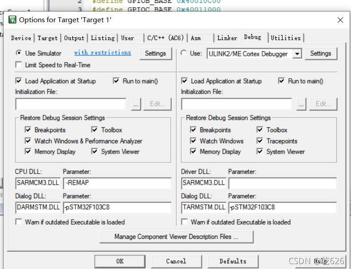Open the 'with restrictions' link
The image size is (351, 269).
[x=103, y=53]
